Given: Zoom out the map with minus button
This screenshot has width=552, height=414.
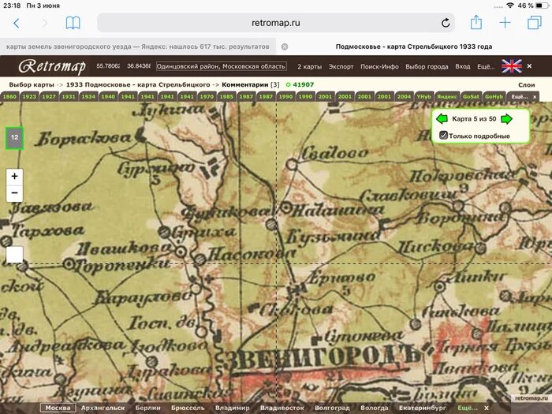Looking at the screenshot, I should (x=14, y=193).
